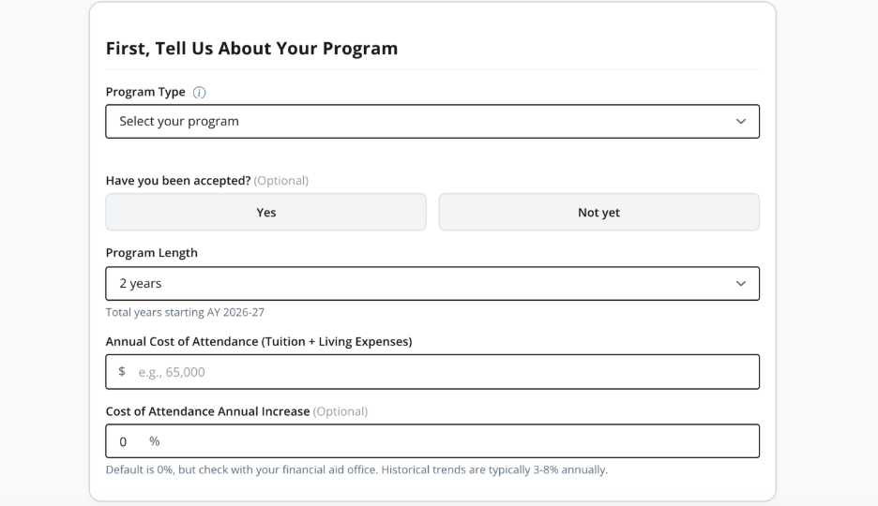
Task: Click the 0 value in annual increase field
Action: (123, 441)
